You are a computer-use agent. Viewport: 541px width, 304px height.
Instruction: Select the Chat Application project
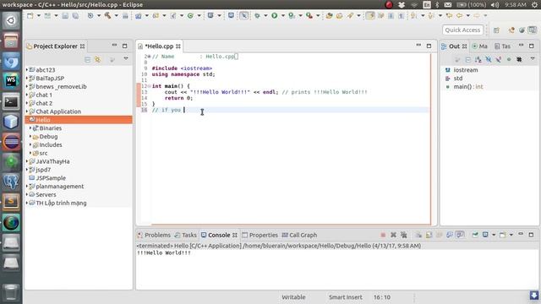tap(58, 111)
